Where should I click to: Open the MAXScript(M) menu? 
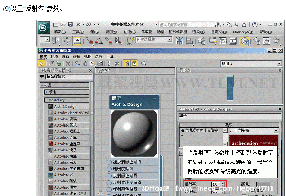click(243, 32)
